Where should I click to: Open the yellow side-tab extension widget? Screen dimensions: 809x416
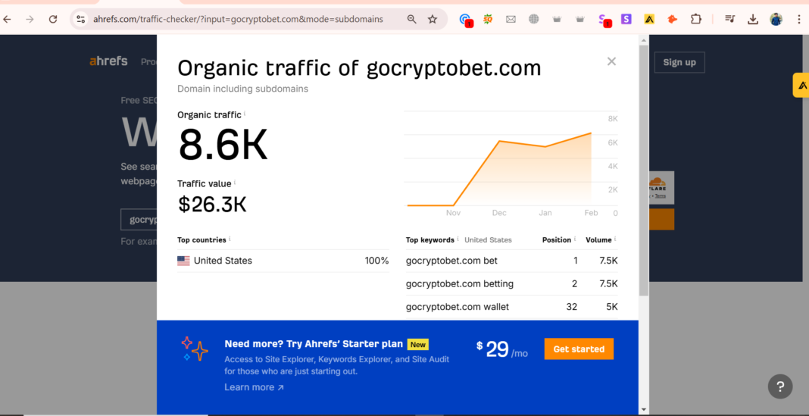tap(801, 86)
